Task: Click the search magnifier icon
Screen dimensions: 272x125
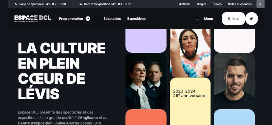Action: pyautogui.click(x=260, y=4)
